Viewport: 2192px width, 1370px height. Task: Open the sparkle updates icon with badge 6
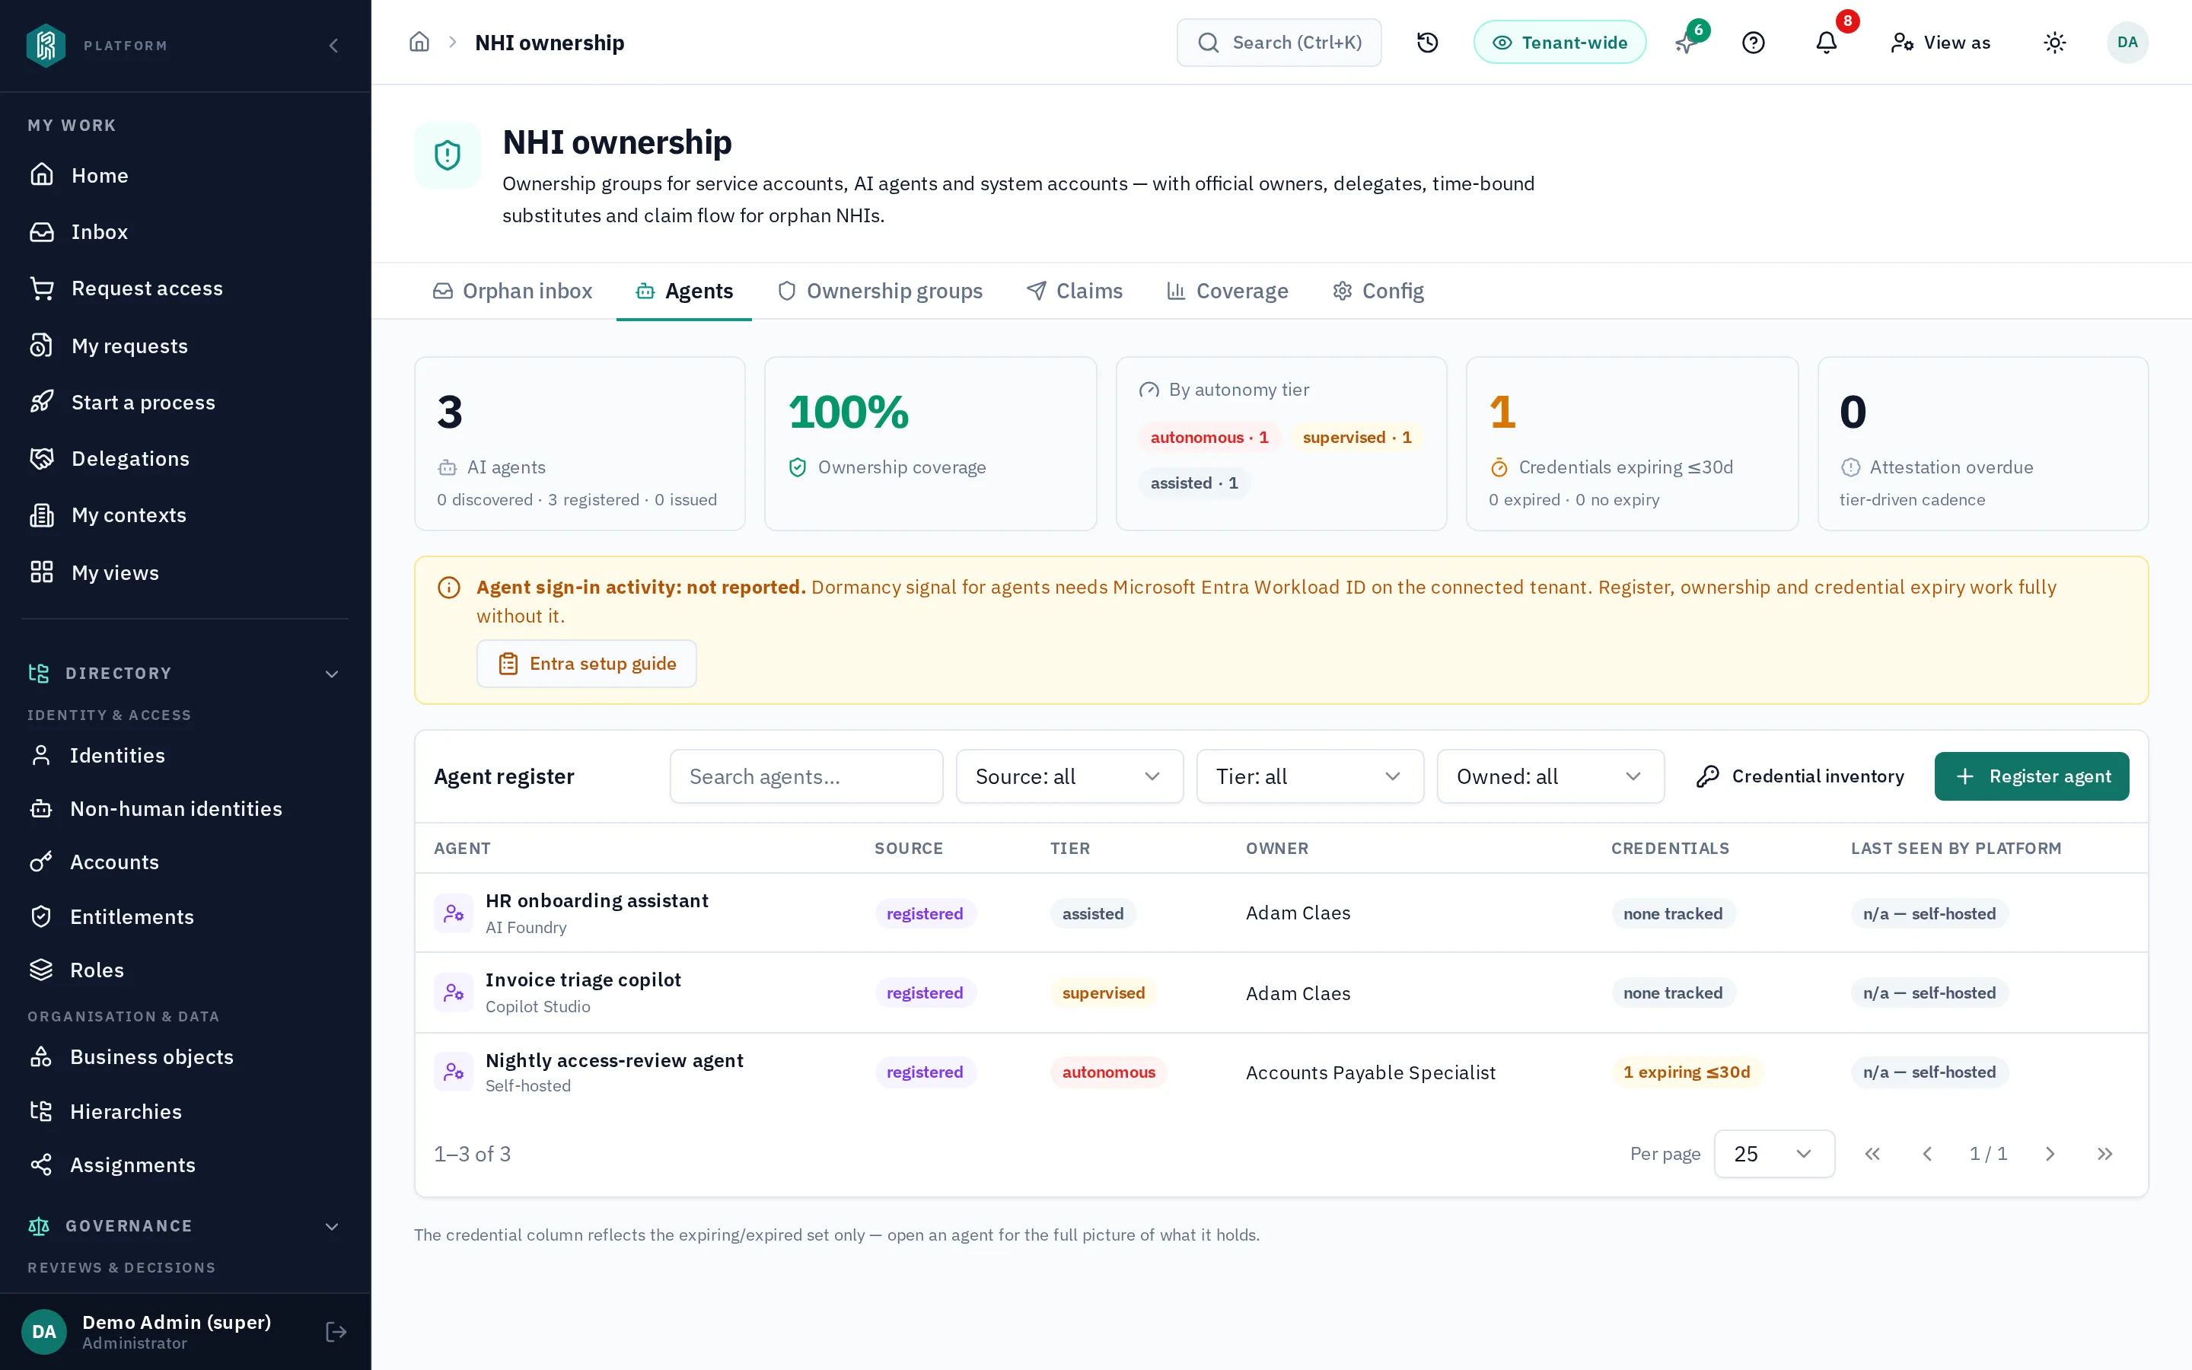(x=1687, y=43)
